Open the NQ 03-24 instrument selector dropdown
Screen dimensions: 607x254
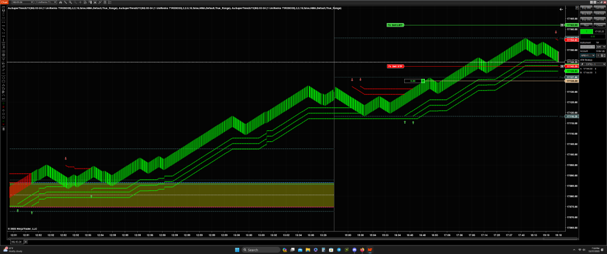34,3
